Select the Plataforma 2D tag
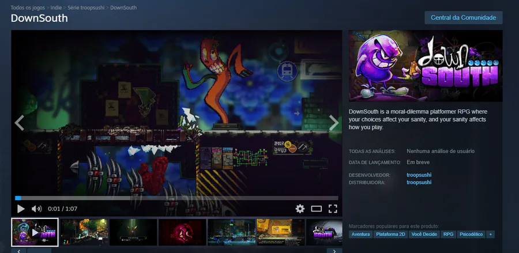The image size is (519, 253). coord(391,234)
